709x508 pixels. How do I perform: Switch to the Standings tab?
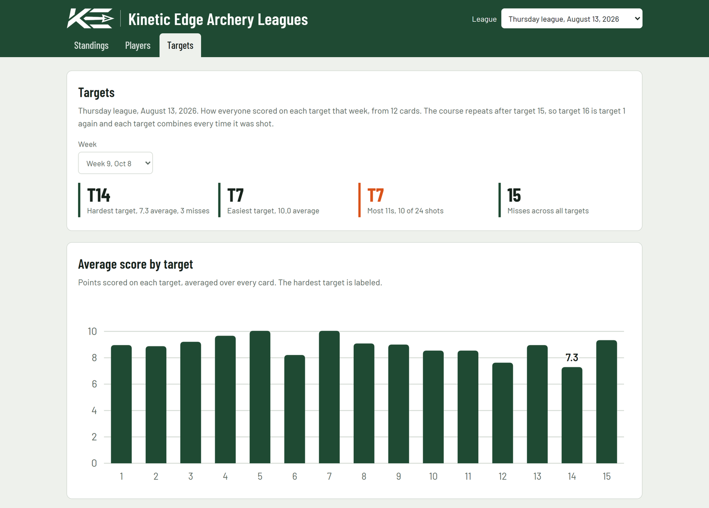tap(91, 45)
